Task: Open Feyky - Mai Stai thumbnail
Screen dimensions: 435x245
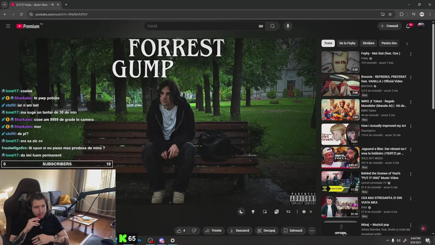Action: 340,62
